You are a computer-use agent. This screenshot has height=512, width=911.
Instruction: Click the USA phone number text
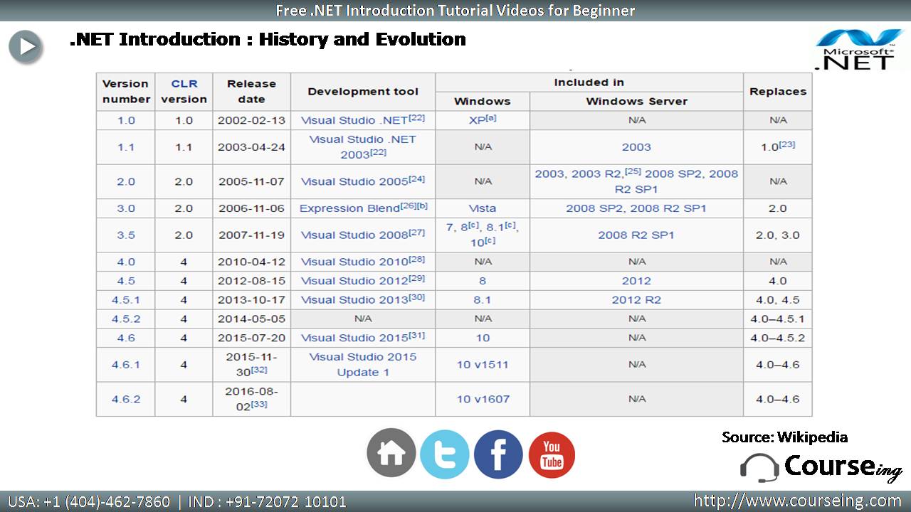pos(89,501)
